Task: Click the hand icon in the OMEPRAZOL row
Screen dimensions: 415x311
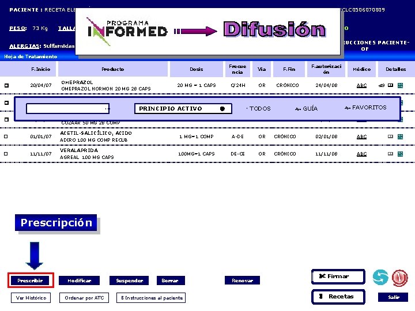Action: 382,85
